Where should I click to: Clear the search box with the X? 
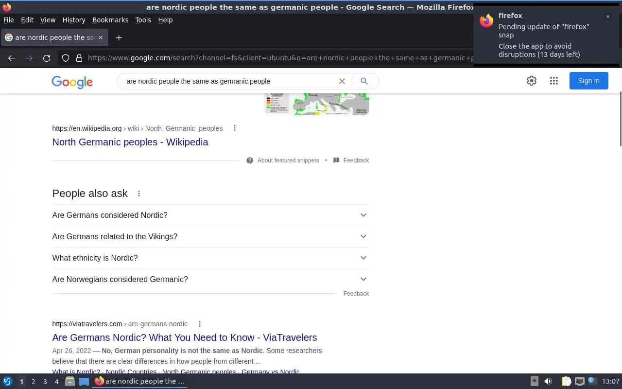pyautogui.click(x=342, y=81)
